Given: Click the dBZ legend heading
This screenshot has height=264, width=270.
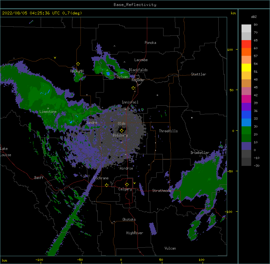Looking at the screenshot, I should click(254, 17).
